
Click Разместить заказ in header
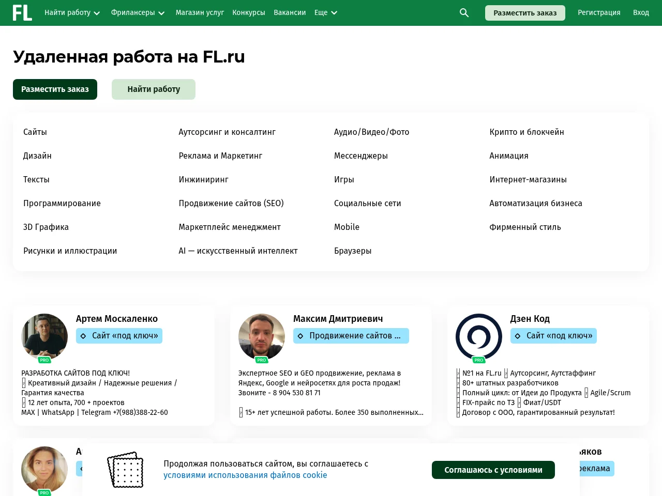(x=525, y=13)
